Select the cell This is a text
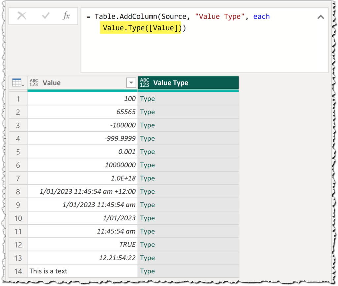The width and height of the screenshot is (338, 286). (x=83, y=271)
